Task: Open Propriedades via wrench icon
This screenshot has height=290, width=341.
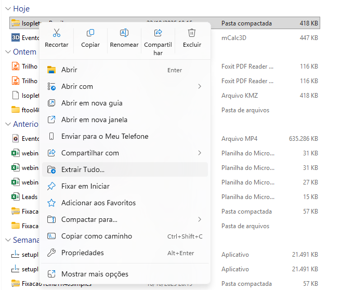Action: pos(51,253)
